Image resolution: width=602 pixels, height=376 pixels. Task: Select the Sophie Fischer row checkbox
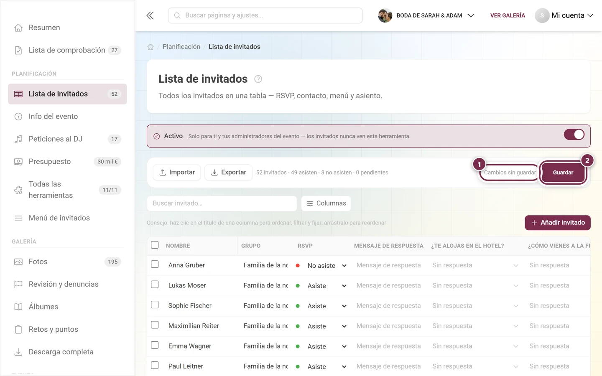155,305
